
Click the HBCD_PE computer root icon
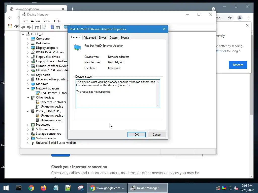coord(28,34)
